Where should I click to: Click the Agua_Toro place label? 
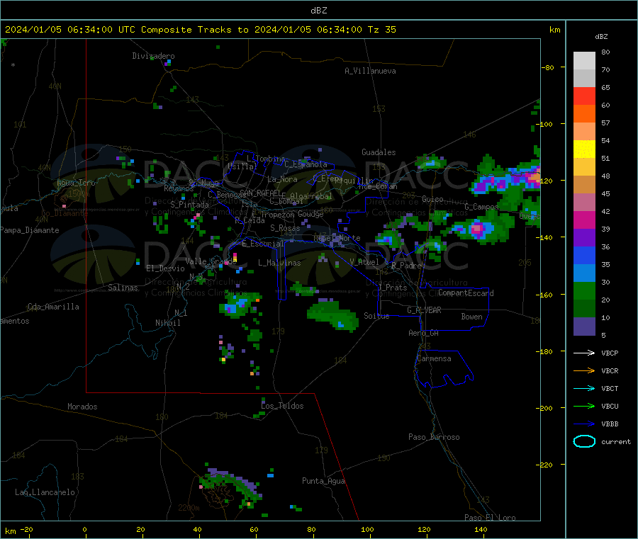76,183
